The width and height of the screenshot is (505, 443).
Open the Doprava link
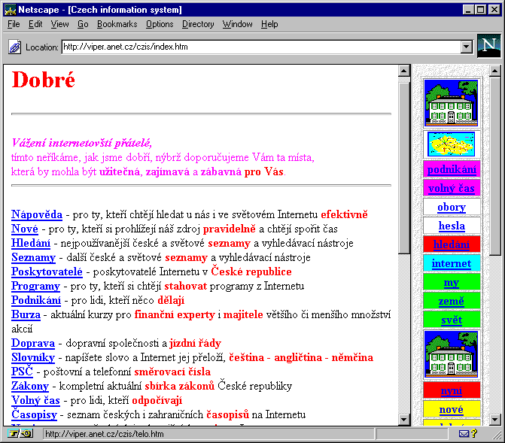(33, 343)
